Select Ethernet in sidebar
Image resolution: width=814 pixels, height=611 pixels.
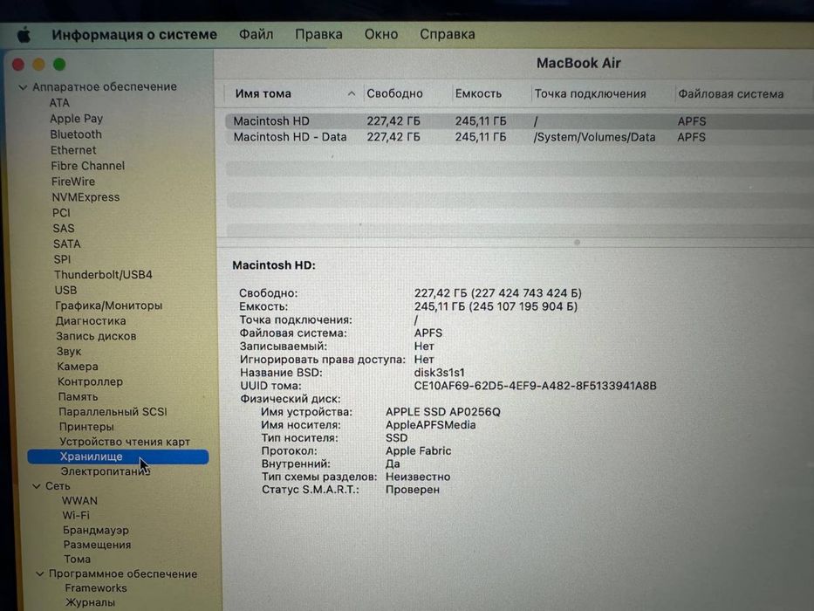tap(73, 150)
